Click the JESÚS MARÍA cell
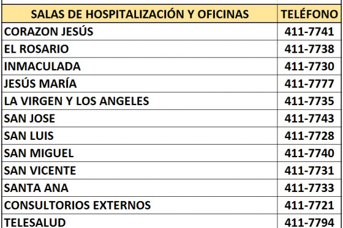 tap(140, 83)
